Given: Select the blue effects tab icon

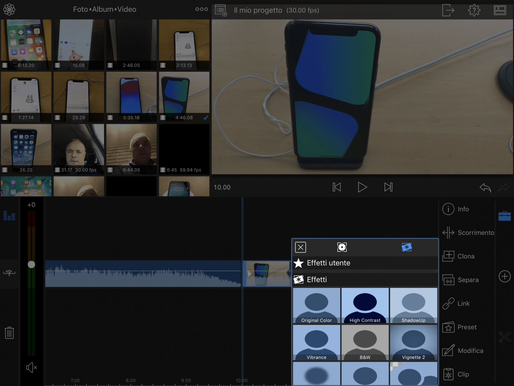Looking at the screenshot, I should pos(407,248).
